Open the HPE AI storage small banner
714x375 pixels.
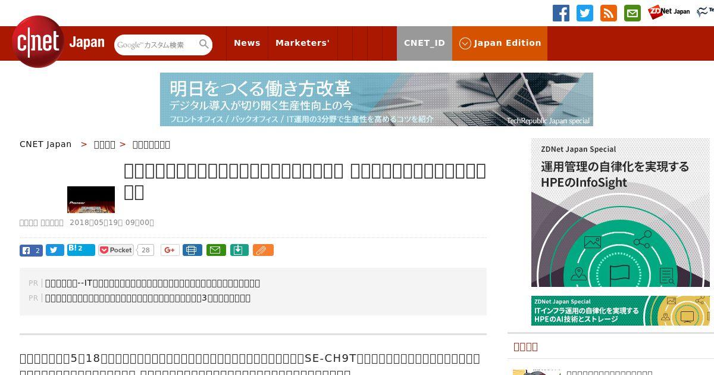pyautogui.click(x=621, y=311)
